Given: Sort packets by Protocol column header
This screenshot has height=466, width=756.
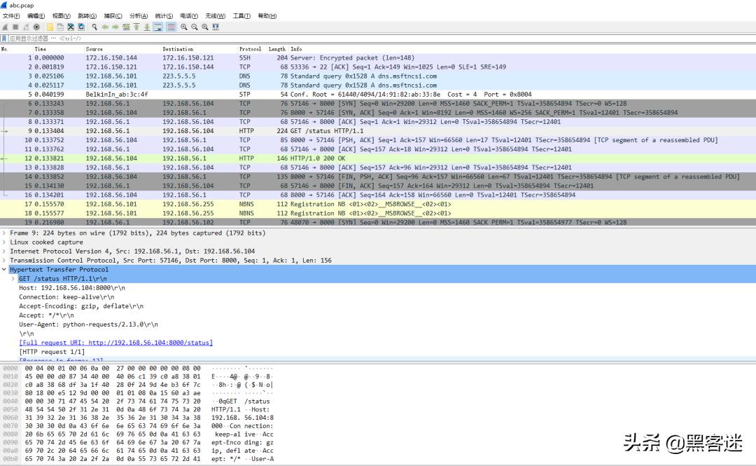Looking at the screenshot, I should tap(250, 49).
